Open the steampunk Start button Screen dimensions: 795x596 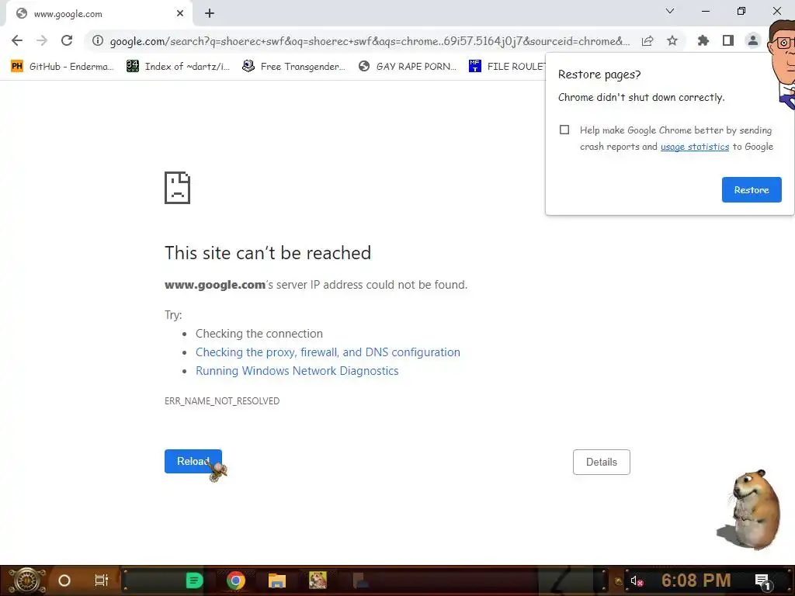27,580
